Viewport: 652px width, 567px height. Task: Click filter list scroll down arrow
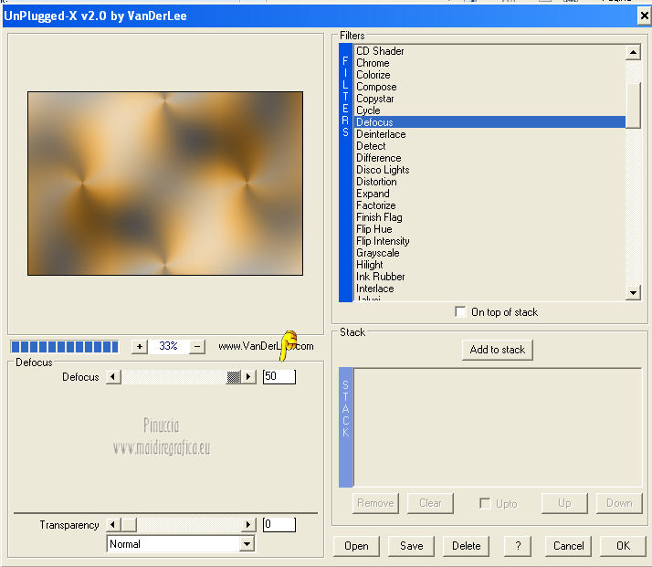point(633,293)
